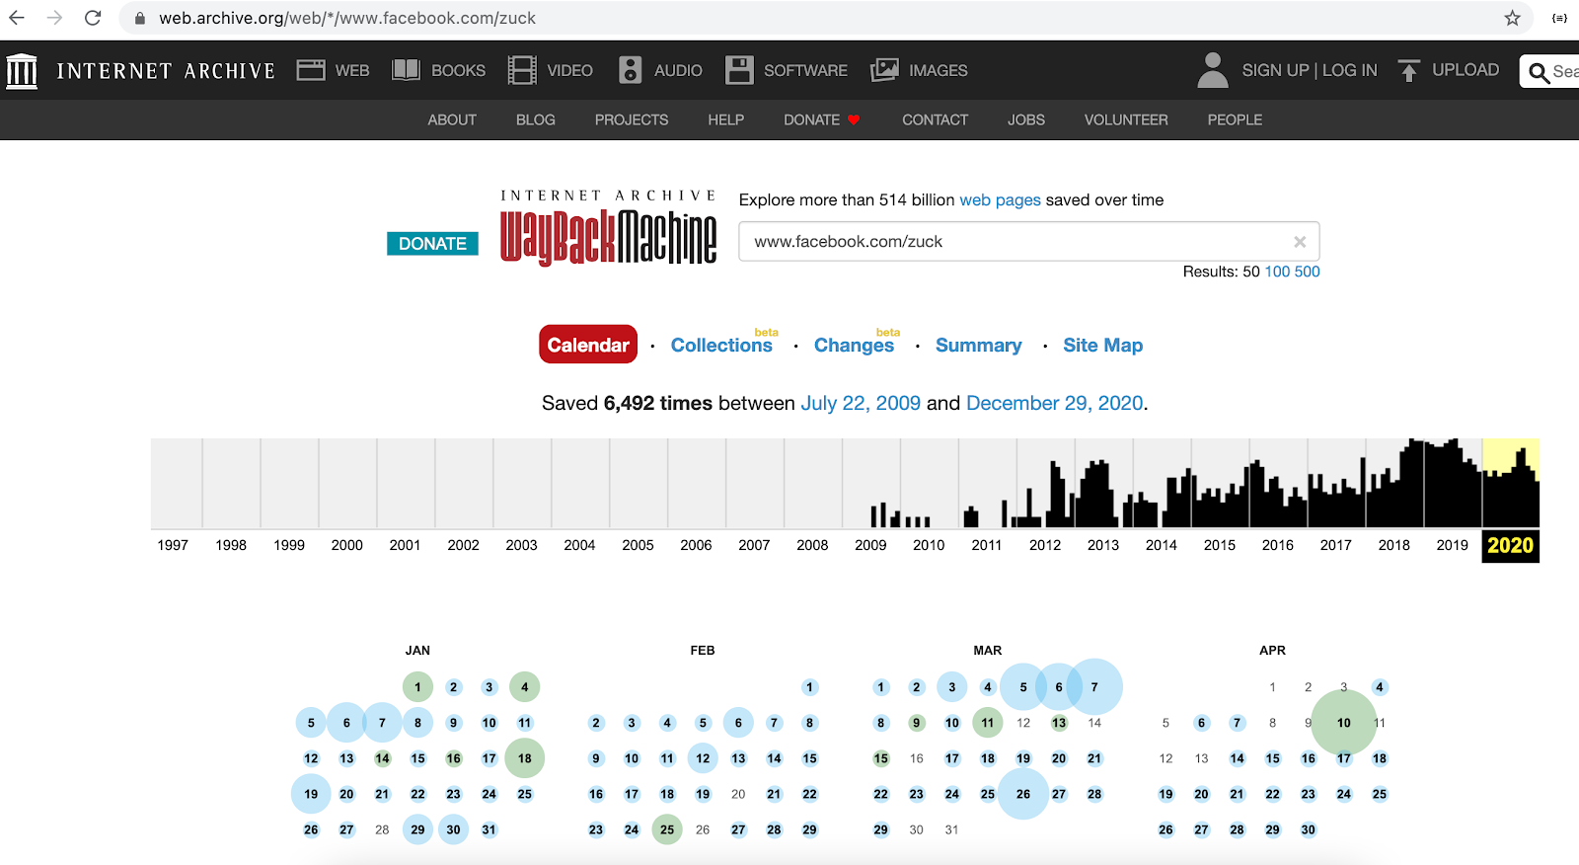Open the July 22, 2009 capture link
The image size is (1579, 865).
point(861,403)
